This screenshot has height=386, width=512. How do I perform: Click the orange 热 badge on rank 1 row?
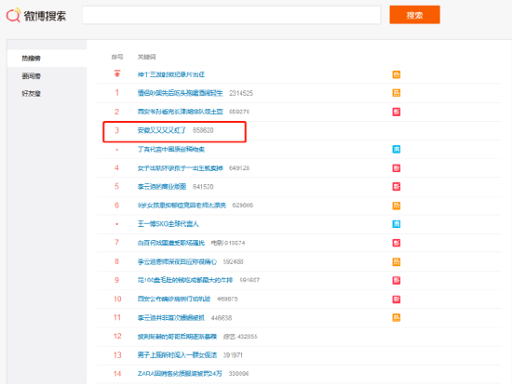[x=396, y=93]
